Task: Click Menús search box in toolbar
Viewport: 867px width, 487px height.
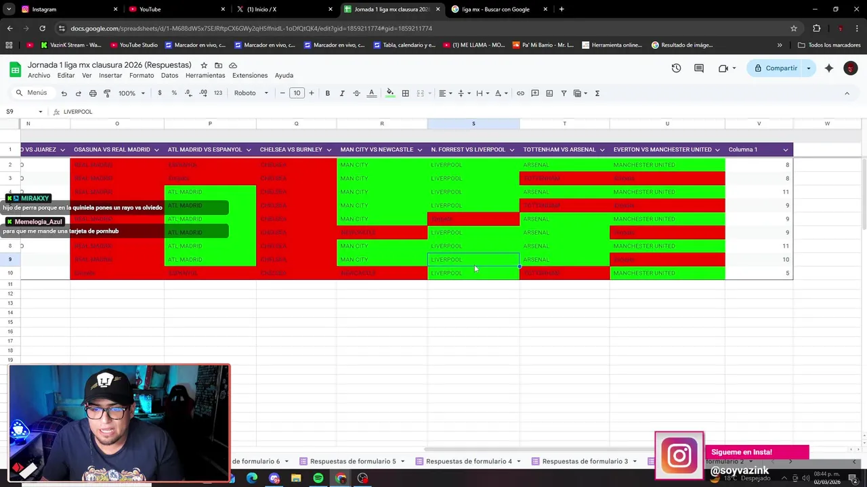Action: pyautogui.click(x=32, y=93)
